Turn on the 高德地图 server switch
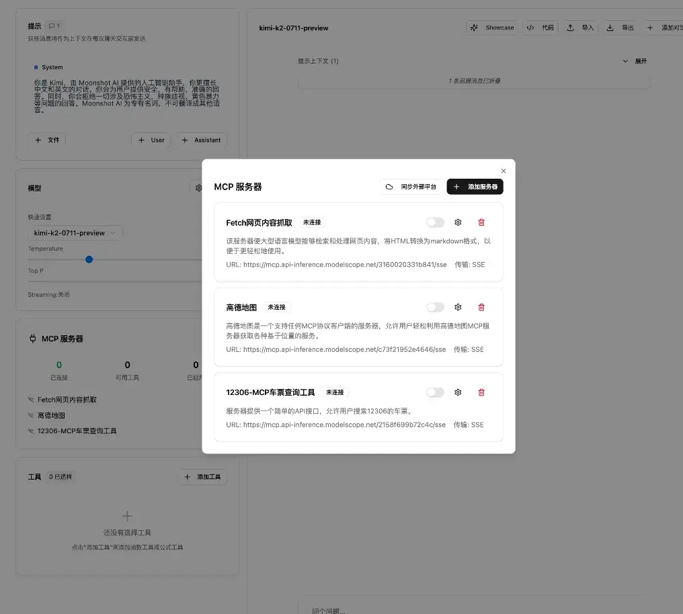 pos(434,307)
